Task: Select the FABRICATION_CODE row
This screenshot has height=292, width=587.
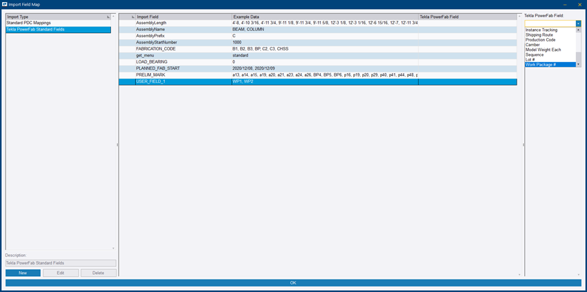Action: (318, 49)
